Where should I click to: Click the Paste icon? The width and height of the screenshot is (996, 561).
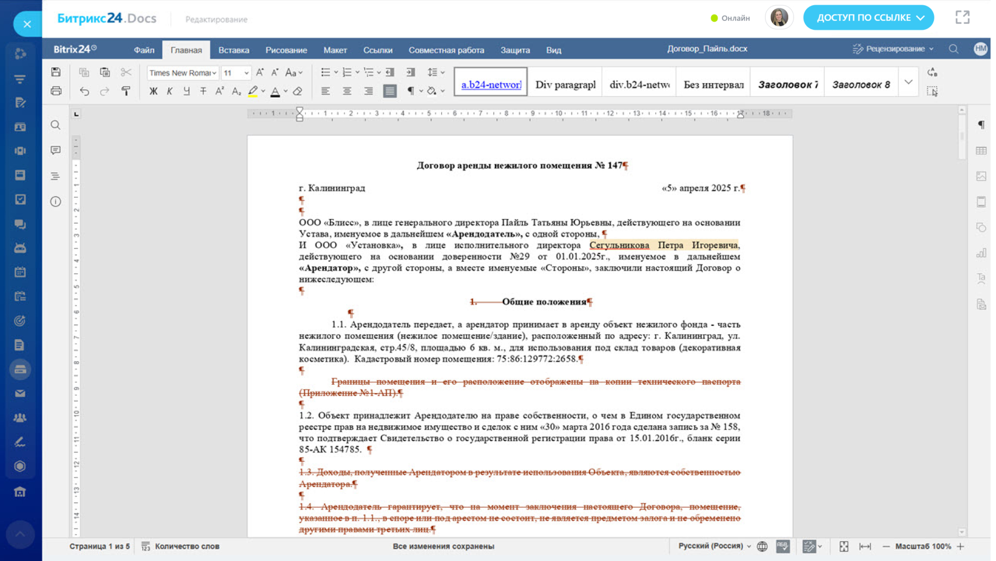105,72
